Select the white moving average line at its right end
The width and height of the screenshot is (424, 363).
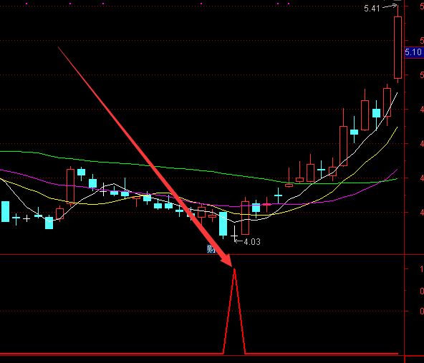(397, 94)
